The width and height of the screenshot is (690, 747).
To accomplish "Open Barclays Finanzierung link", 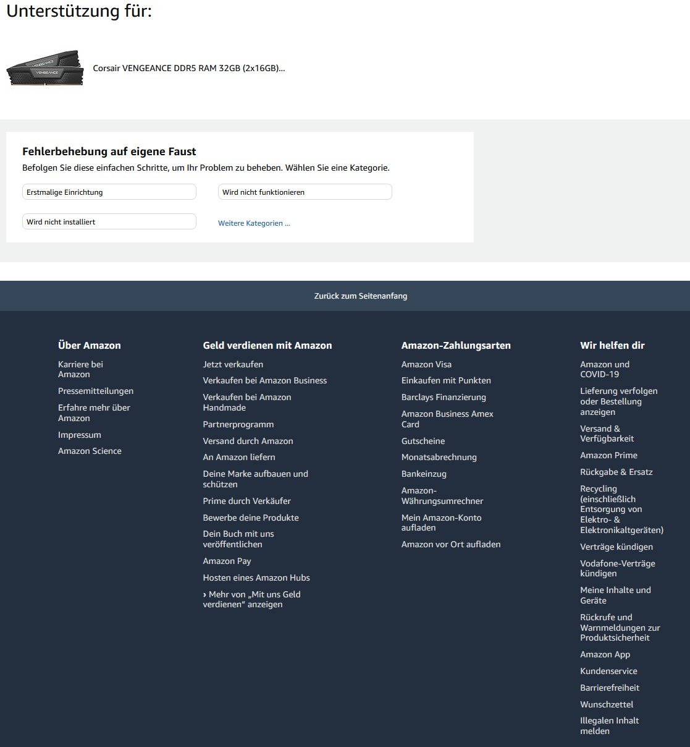I will 444,397.
